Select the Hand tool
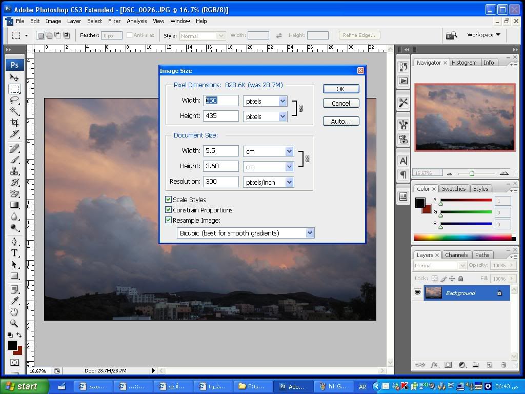 pyautogui.click(x=14, y=312)
